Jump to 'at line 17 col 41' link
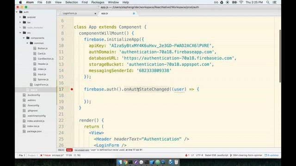The height and width of the screenshot is (166, 296). click(134, 150)
